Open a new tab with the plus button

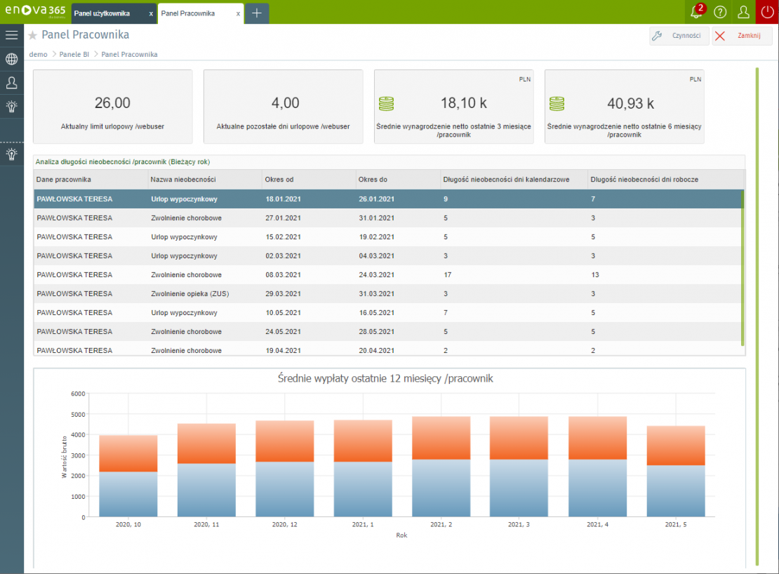pyautogui.click(x=256, y=13)
